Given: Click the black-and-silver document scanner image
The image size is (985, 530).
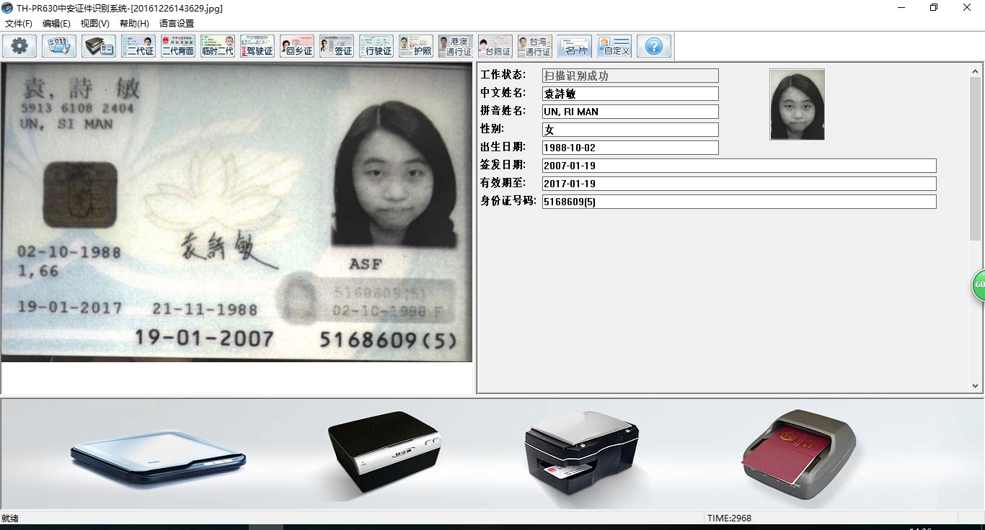Looking at the screenshot, I should tap(581, 452).
